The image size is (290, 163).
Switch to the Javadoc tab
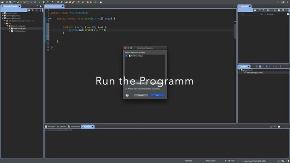click(x=62, y=127)
